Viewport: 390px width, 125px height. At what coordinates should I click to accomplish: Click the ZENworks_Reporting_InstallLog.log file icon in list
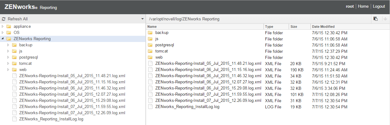click(x=150, y=107)
